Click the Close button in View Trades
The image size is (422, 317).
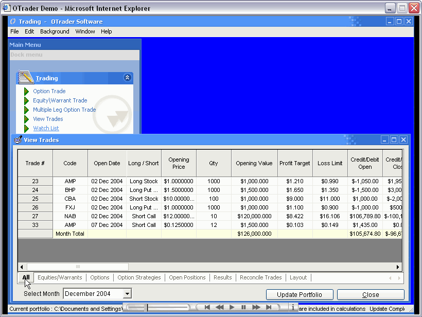371,295
